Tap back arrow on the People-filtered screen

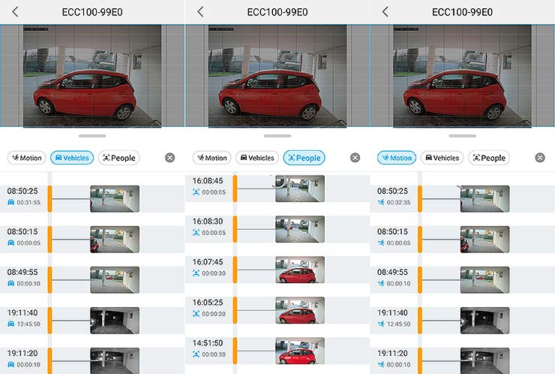pyautogui.click(x=201, y=12)
